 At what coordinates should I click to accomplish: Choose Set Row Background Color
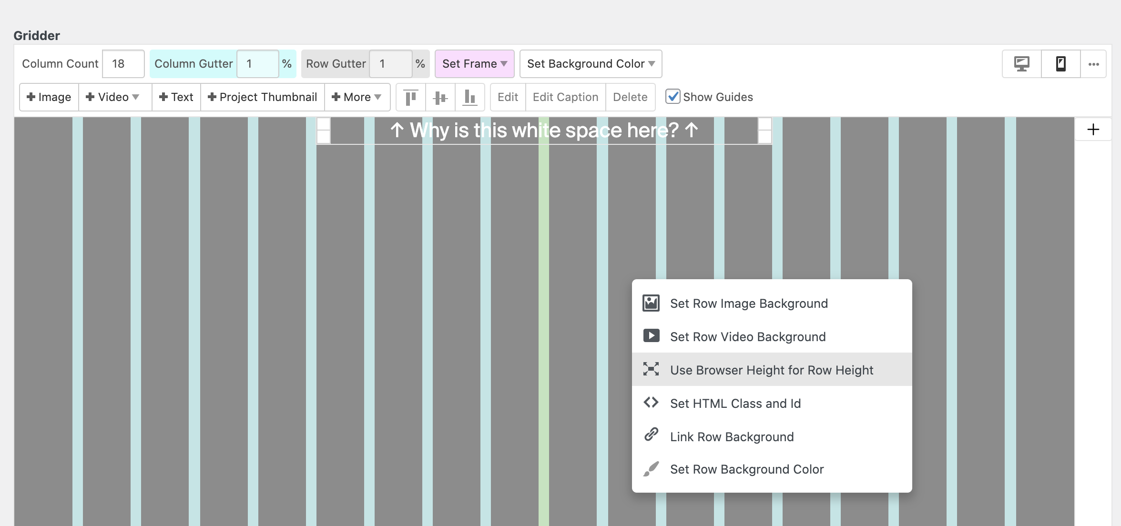[x=746, y=469]
